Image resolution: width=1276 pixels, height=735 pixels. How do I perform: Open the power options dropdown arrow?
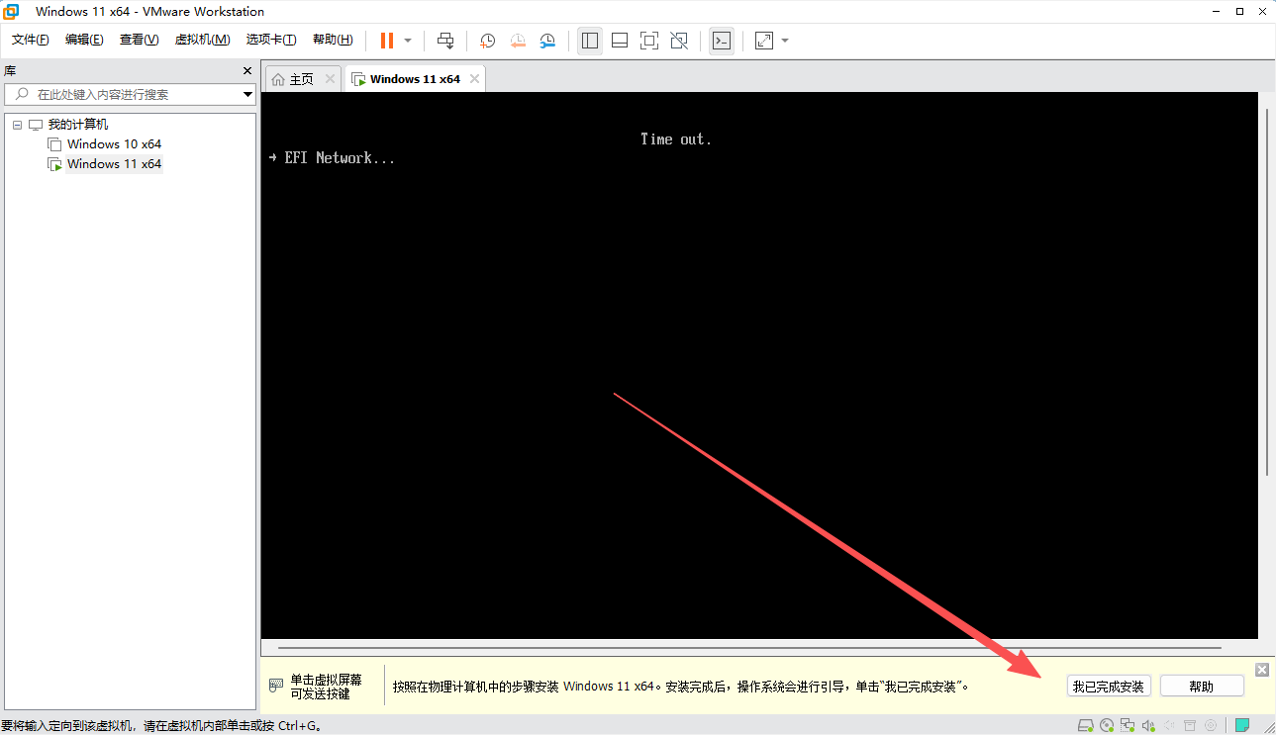point(408,41)
